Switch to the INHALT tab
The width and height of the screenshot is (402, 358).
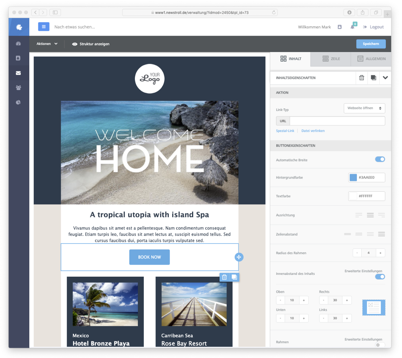290,59
